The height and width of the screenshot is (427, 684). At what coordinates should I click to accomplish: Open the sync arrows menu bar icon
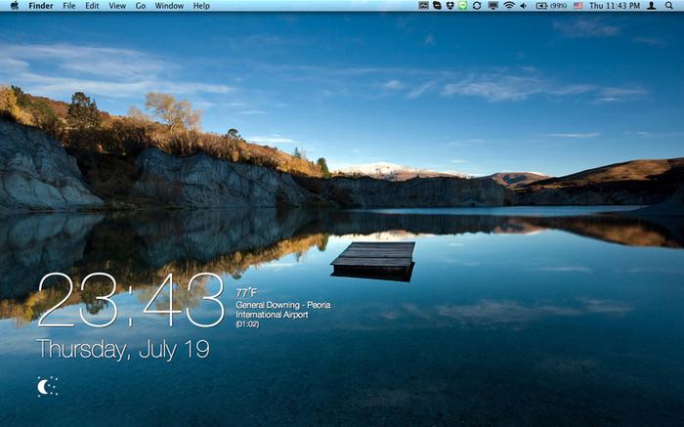(477, 6)
